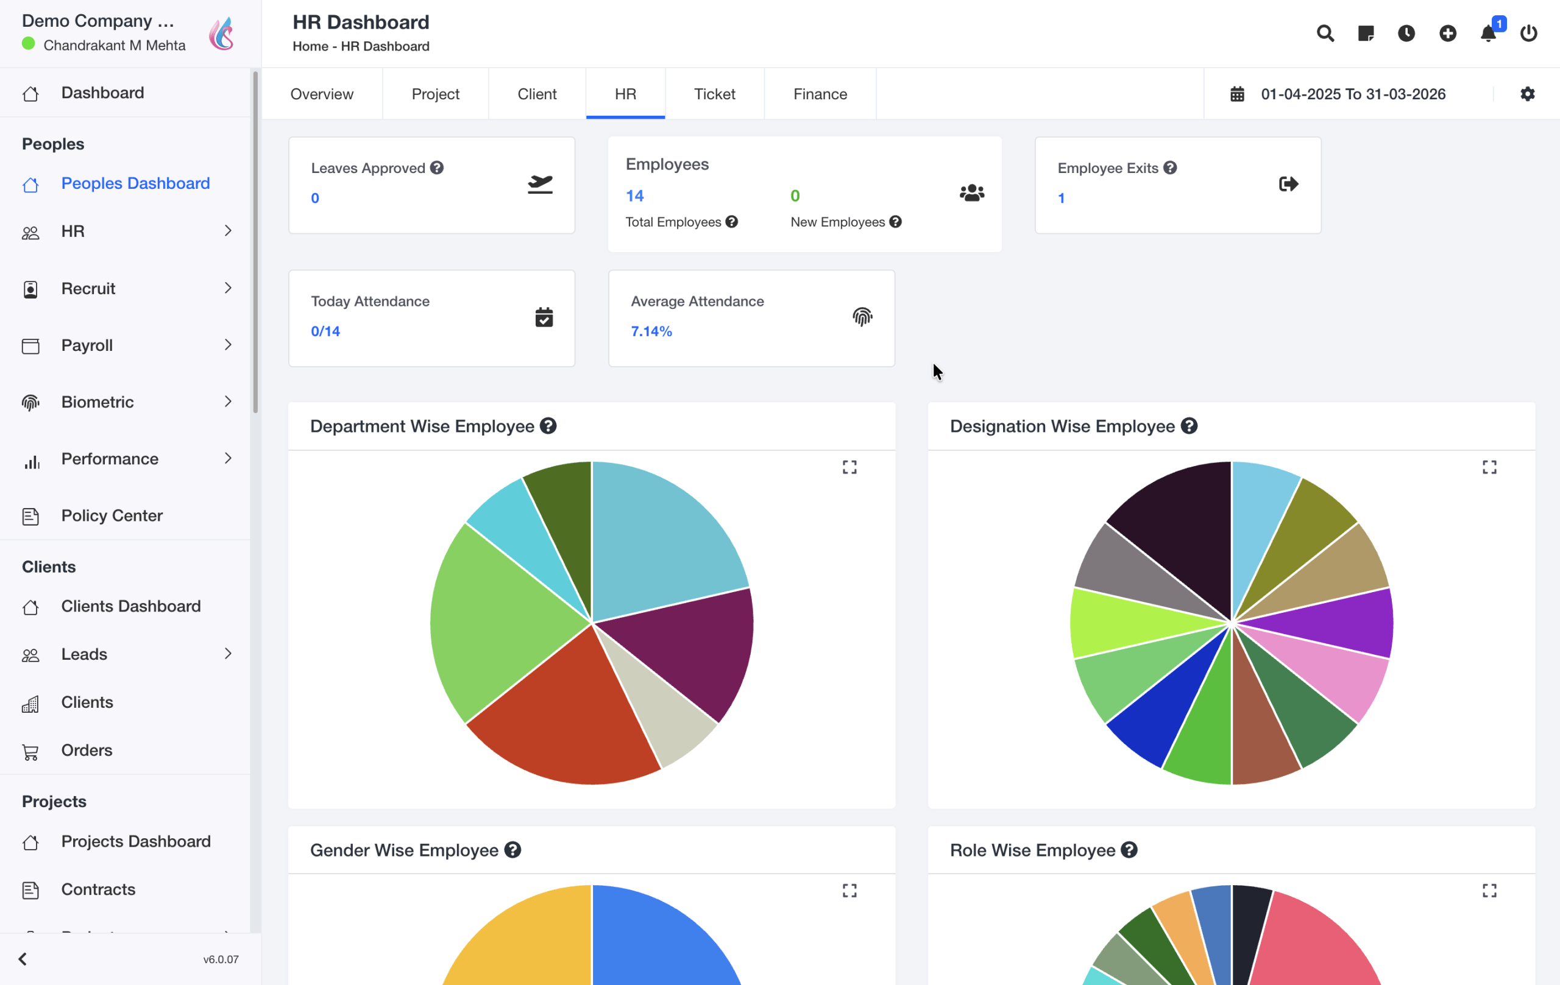Click purple slice in Designation pie chart
Screen dimensions: 1560x985
click(1335, 624)
